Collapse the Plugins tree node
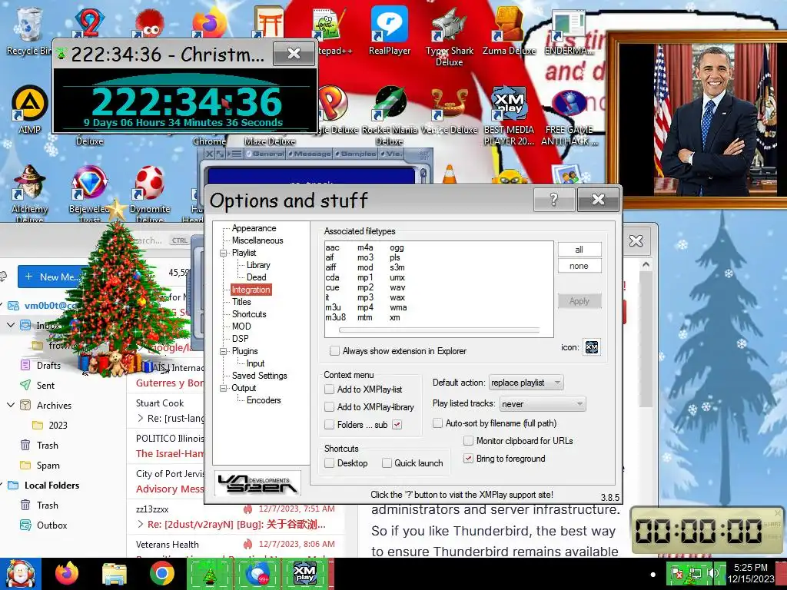787x590 pixels. (224, 351)
